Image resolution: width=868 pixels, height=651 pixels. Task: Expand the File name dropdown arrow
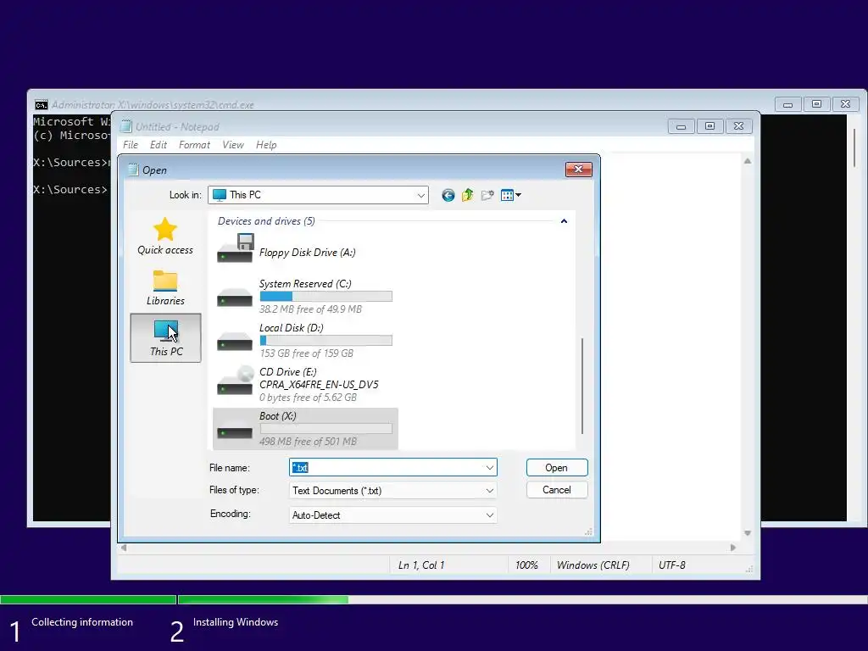point(489,468)
